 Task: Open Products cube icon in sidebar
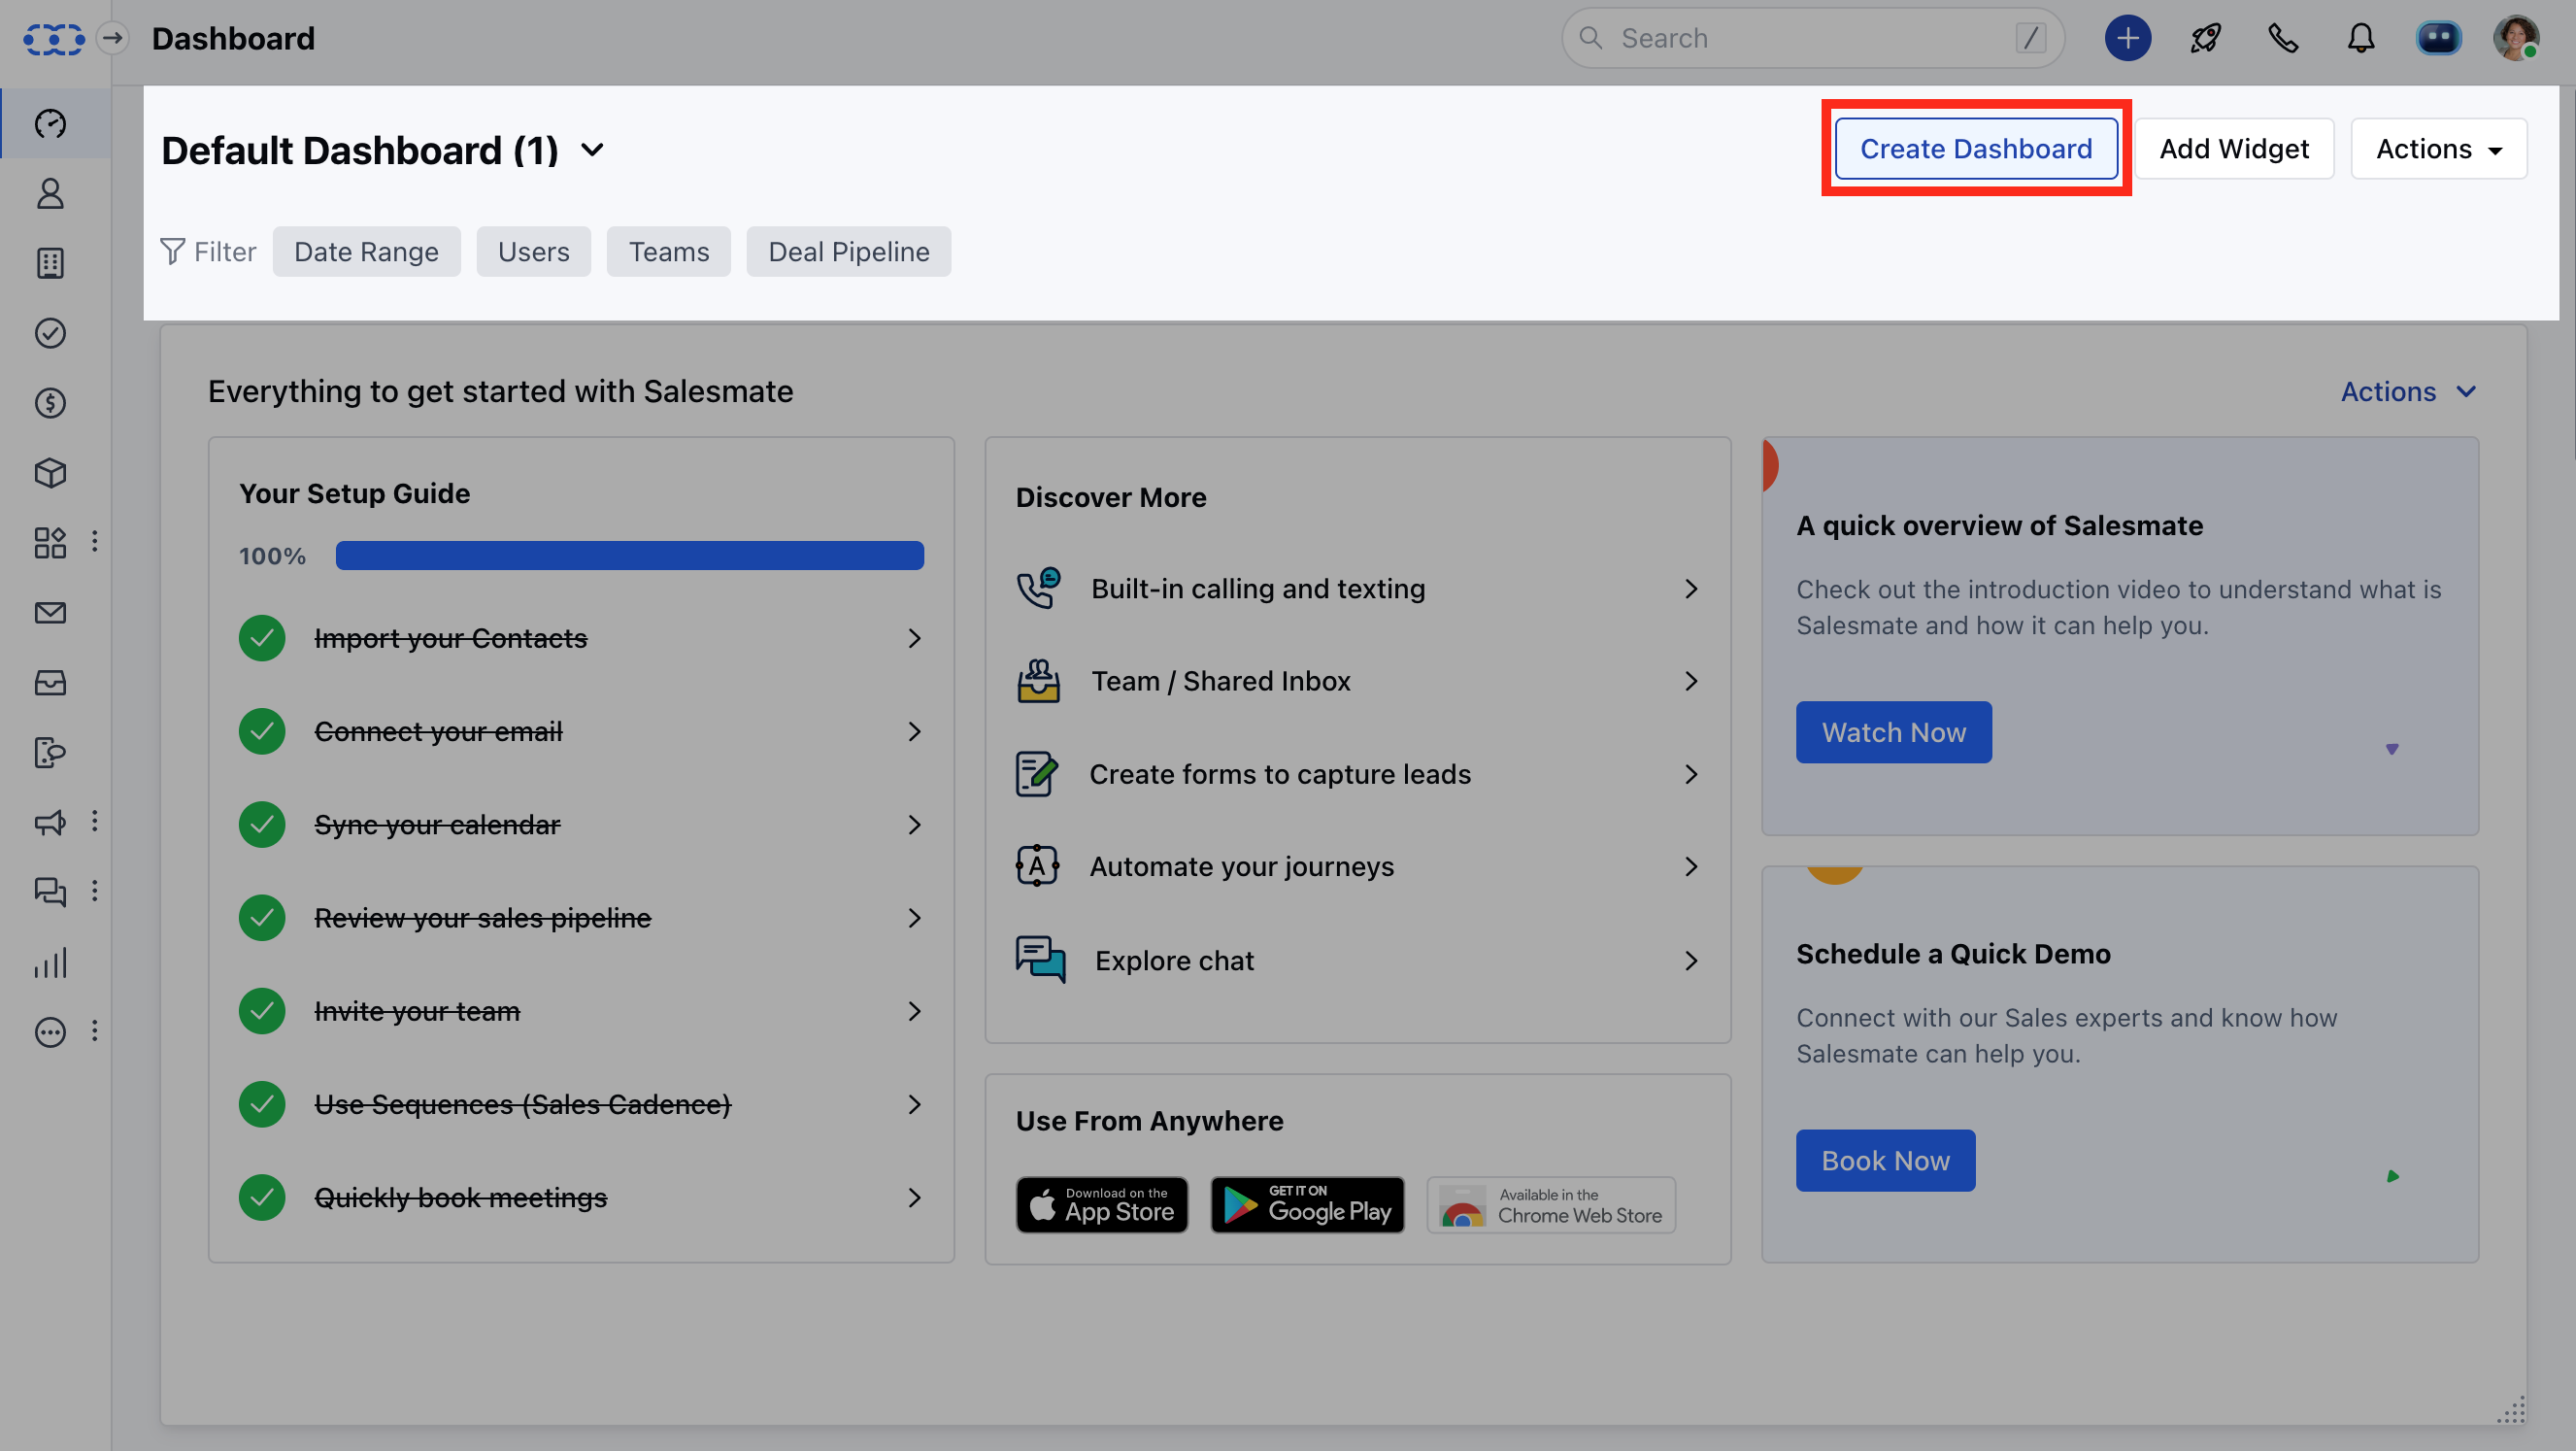click(50, 472)
